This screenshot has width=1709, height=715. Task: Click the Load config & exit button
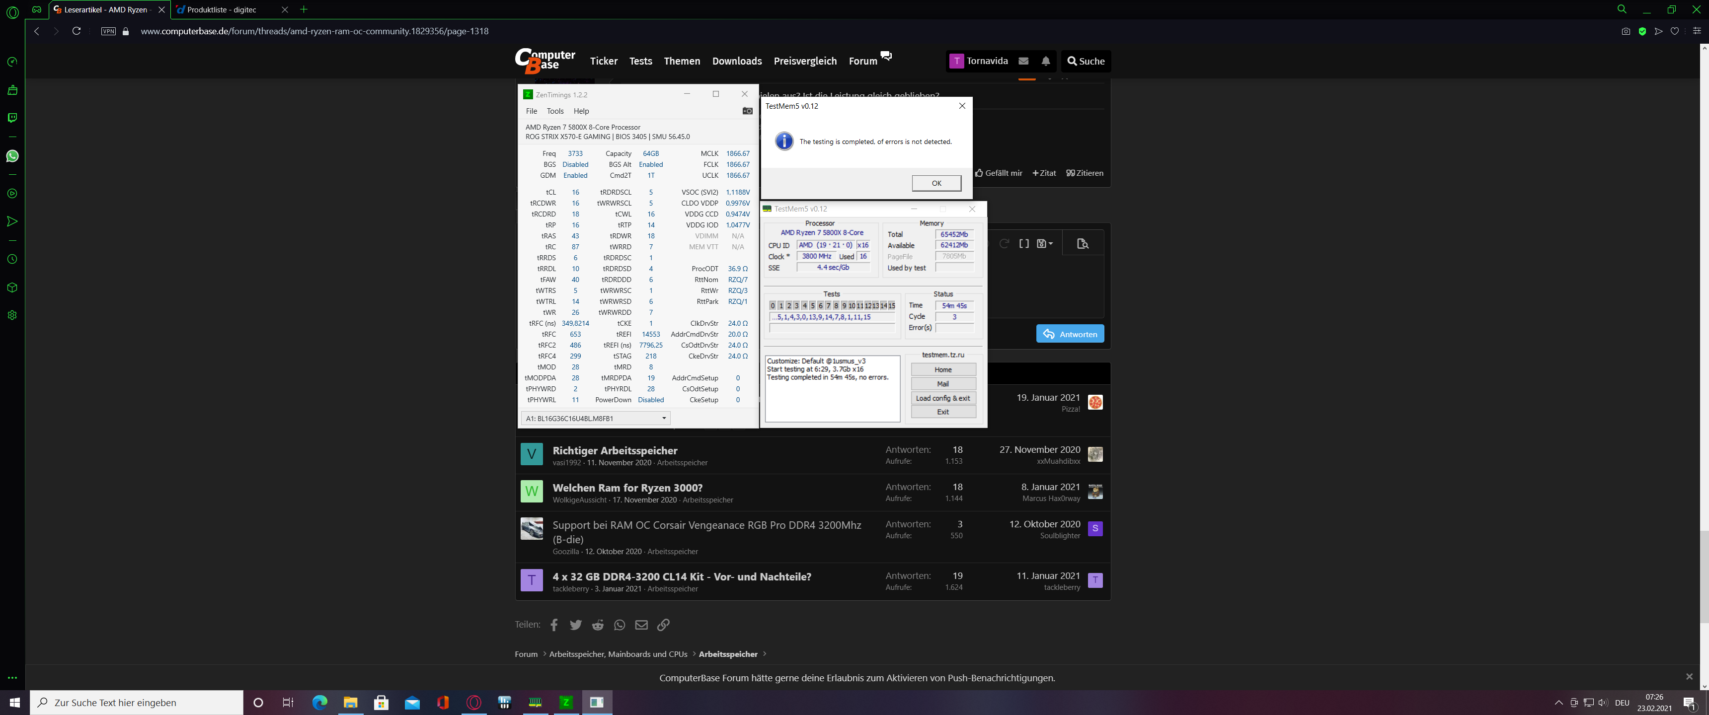943,398
